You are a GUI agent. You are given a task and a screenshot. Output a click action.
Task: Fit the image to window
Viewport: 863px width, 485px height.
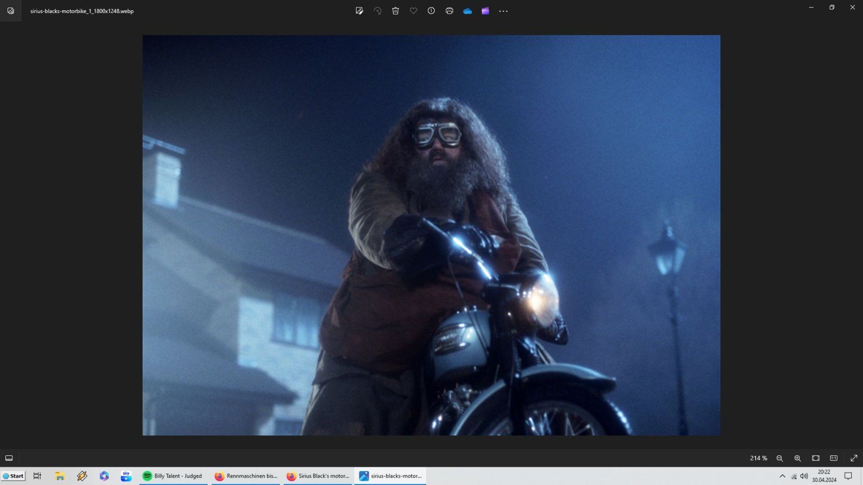816,458
